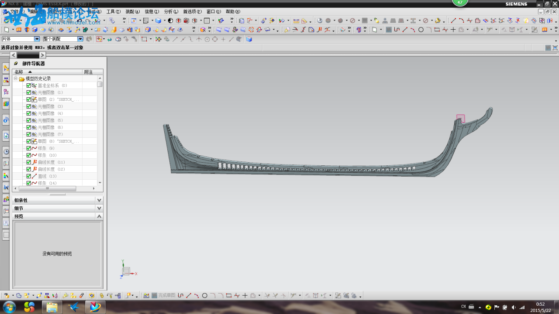Choose the Rectangle tool in second toolbar row
The image size is (559, 314).
click(x=437, y=30)
